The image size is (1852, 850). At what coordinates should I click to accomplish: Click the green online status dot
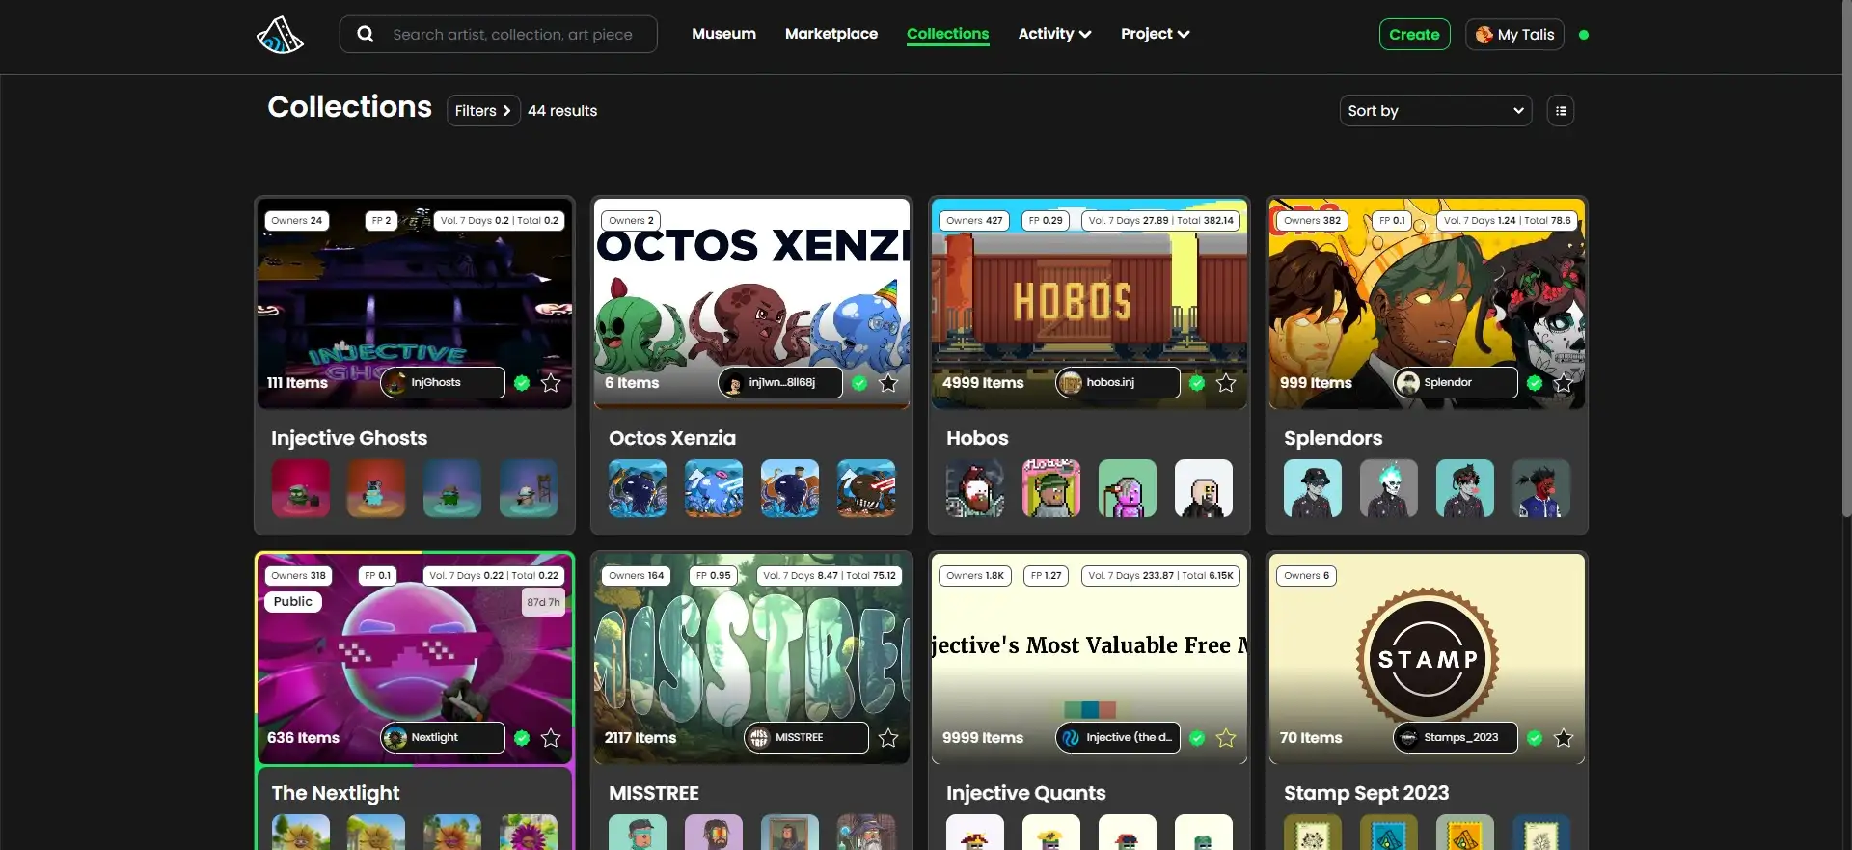[x=1584, y=35]
